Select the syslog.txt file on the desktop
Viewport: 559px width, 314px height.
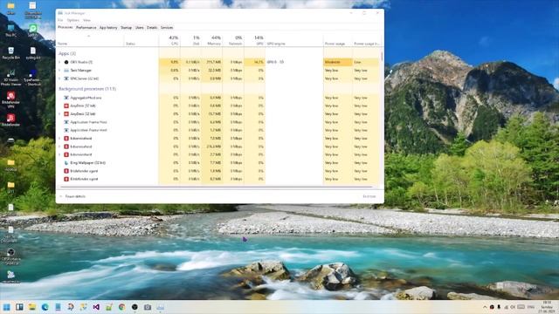click(x=33, y=53)
